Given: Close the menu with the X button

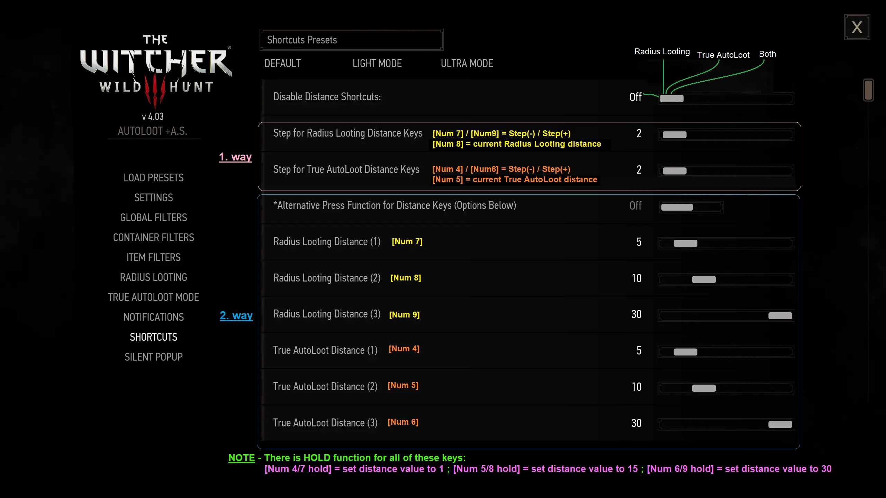Looking at the screenshot, I should point(857,27).
